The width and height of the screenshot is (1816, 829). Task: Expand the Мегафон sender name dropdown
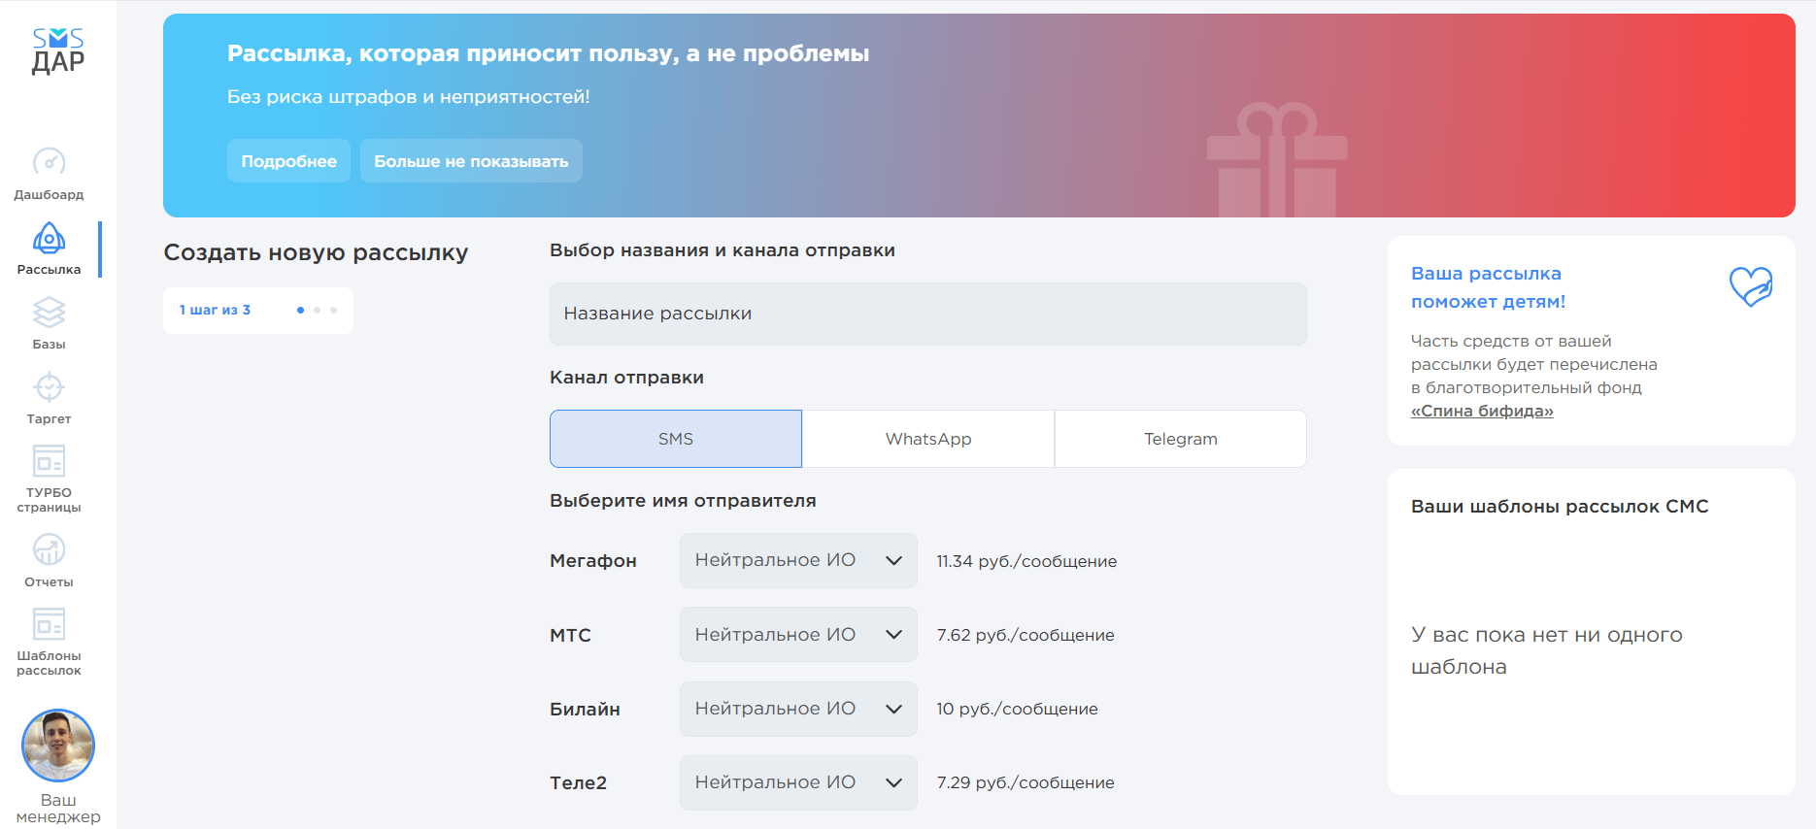tap(798, 560)
